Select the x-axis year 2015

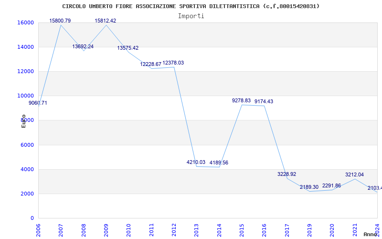point(242,230)
